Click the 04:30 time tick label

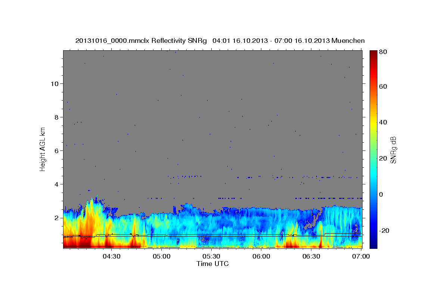click(111, 256)
